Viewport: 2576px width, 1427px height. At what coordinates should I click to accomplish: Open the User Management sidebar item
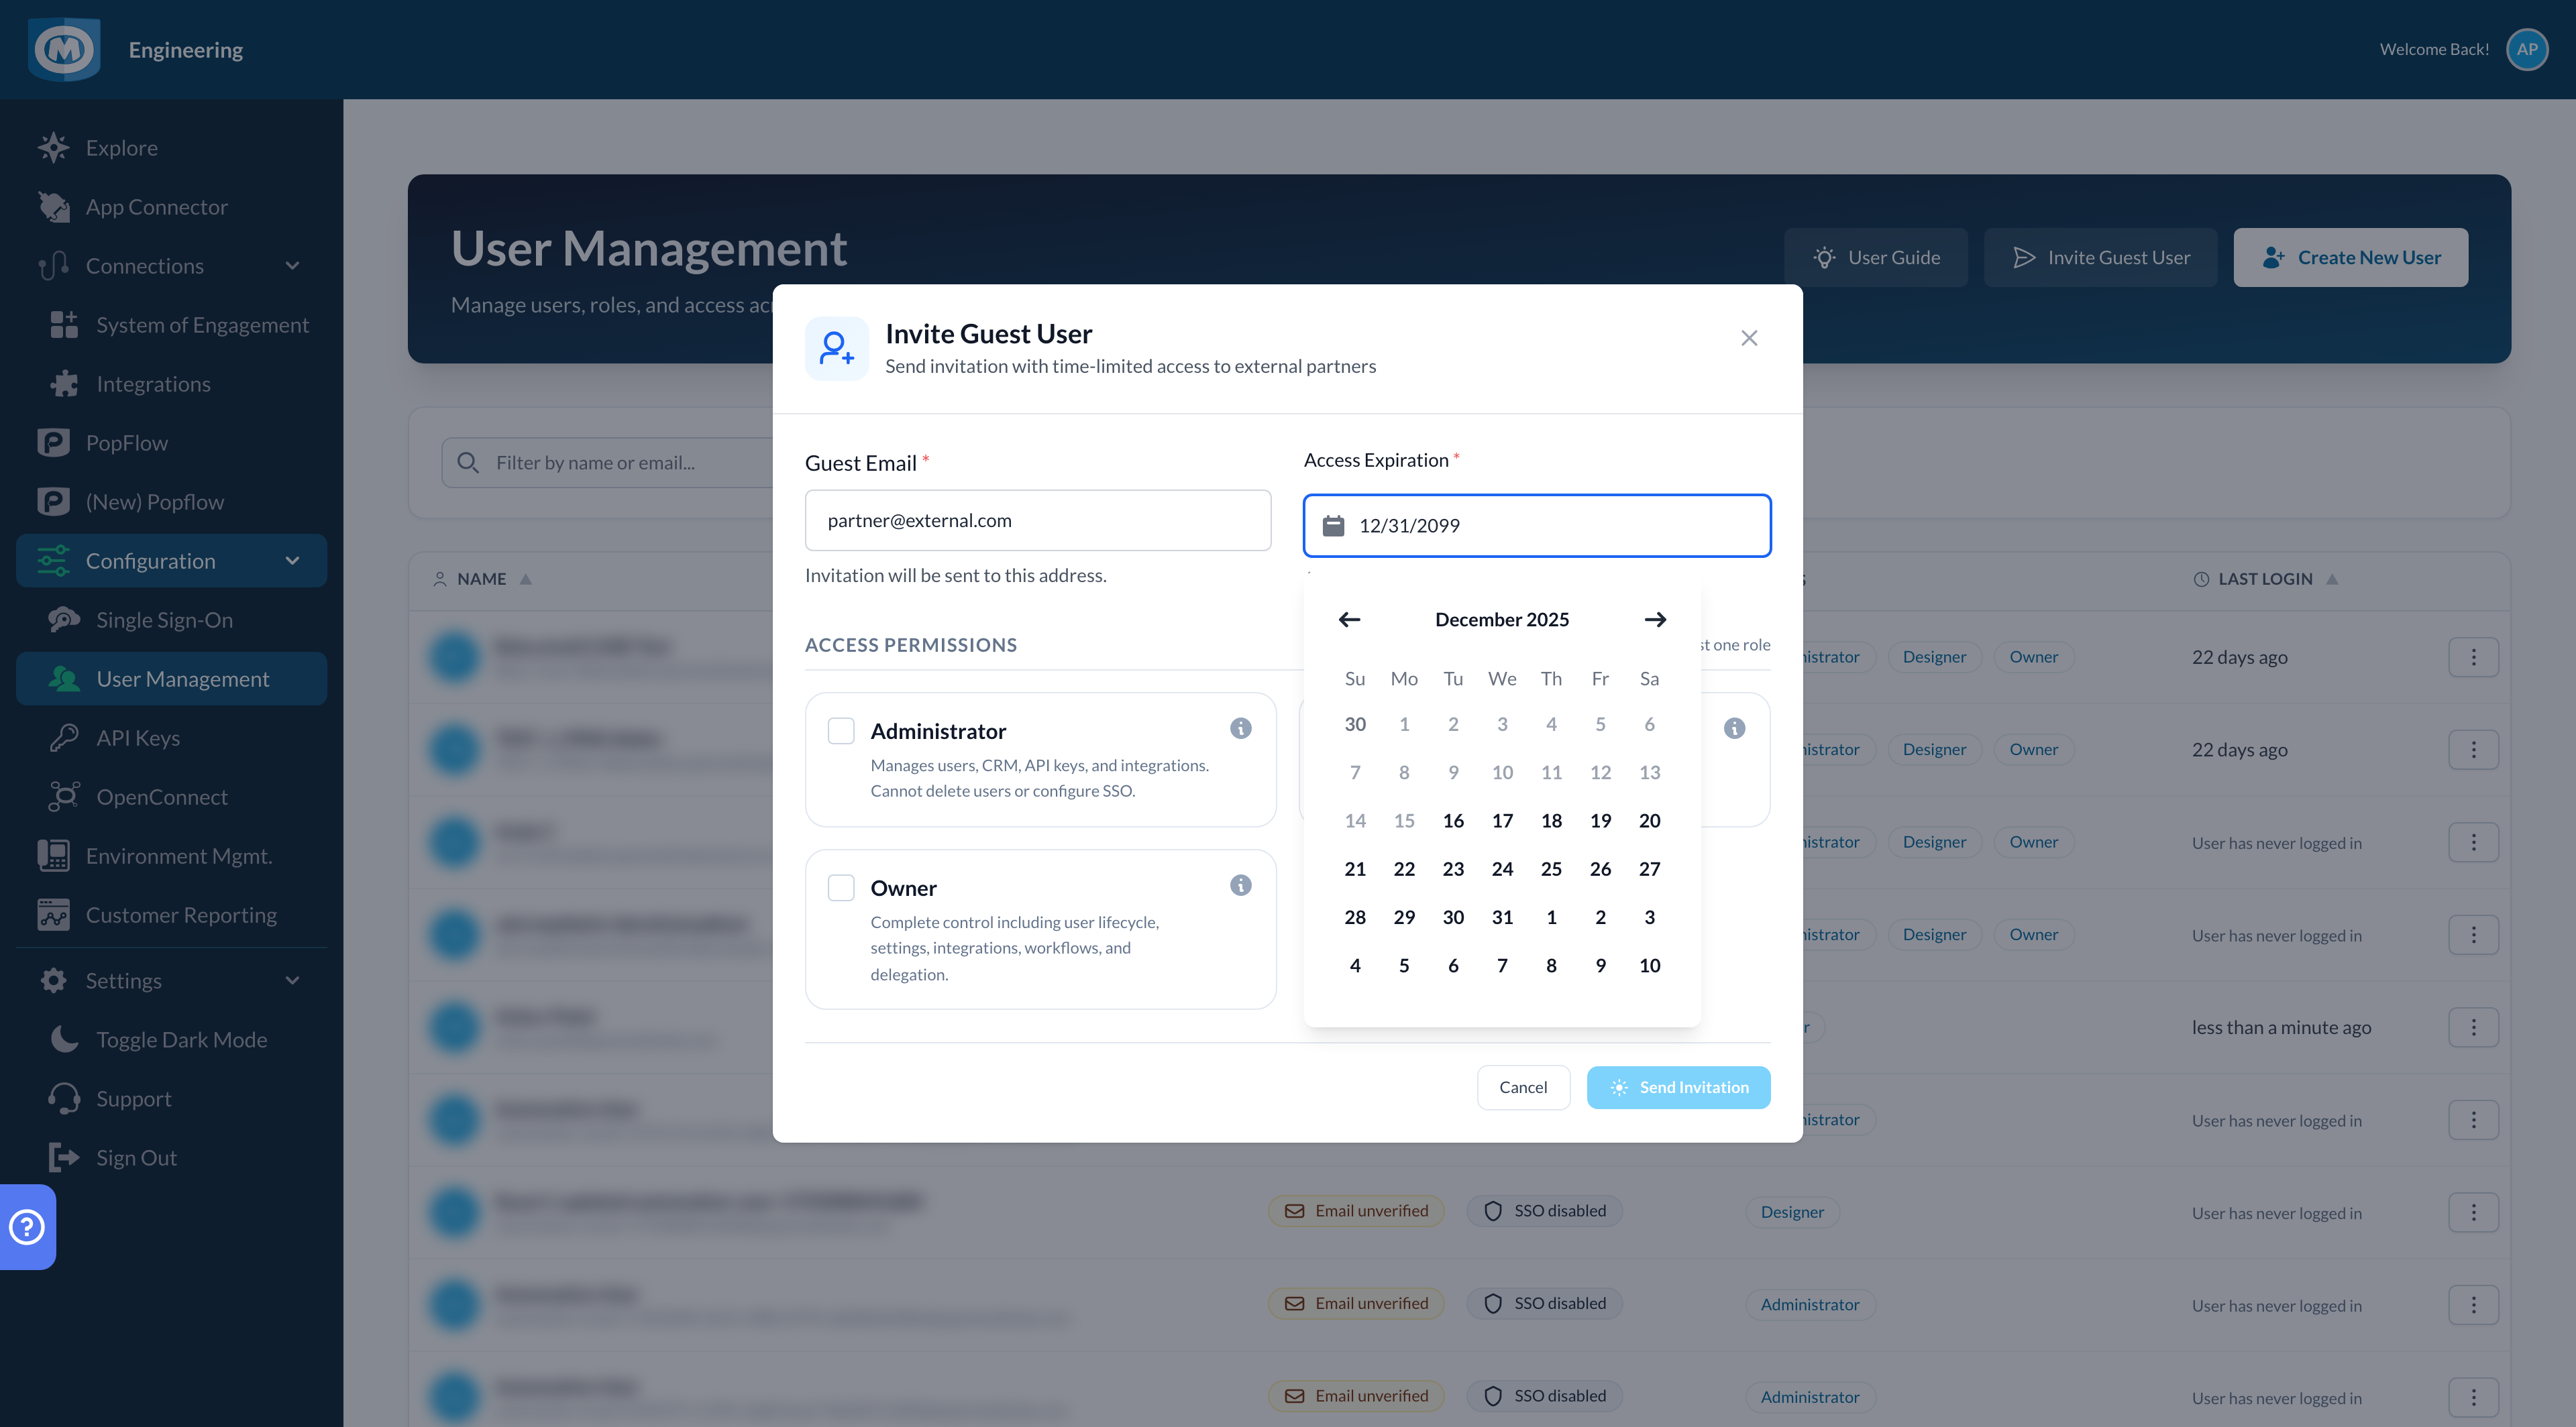pyautogui.click(x=172, y=679)
